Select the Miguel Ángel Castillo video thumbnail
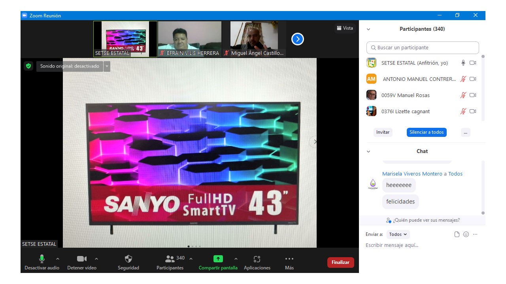 [x=254, y=39]
